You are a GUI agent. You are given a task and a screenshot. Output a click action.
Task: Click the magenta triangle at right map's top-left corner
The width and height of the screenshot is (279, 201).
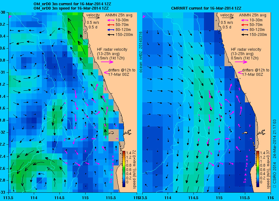pyautogui.click(x=144, y=16)
